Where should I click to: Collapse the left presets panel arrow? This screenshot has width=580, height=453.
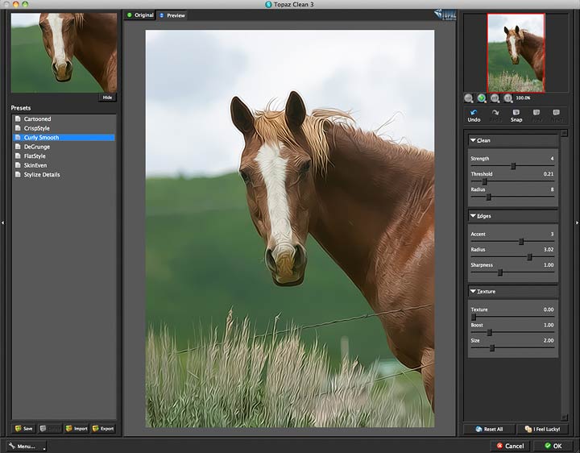[3, 222]
